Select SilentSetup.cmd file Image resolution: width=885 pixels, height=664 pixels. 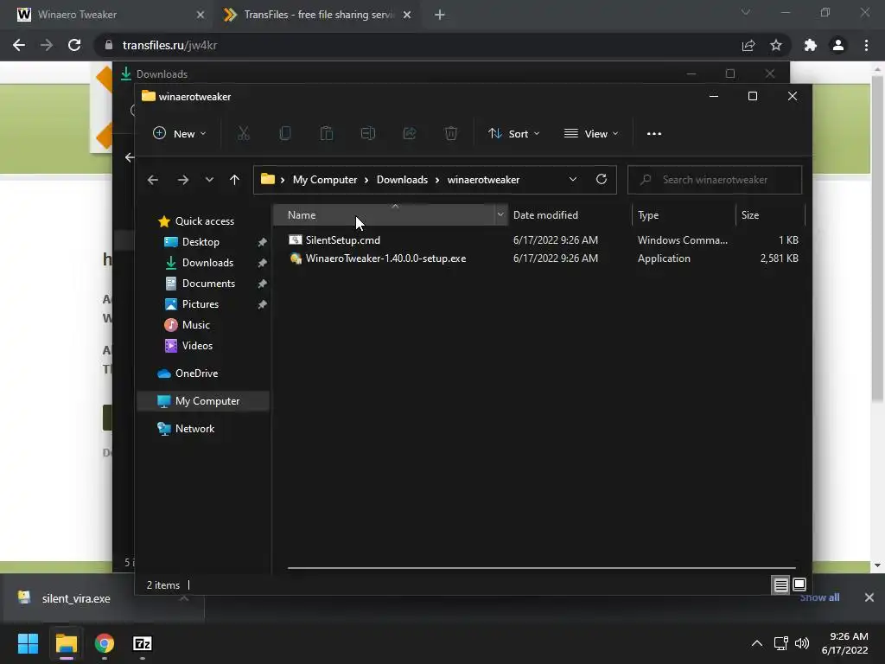tap(342, 240)
